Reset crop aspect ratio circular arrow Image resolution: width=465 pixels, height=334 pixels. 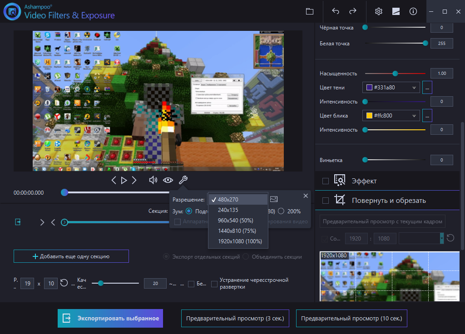point(450,238)
